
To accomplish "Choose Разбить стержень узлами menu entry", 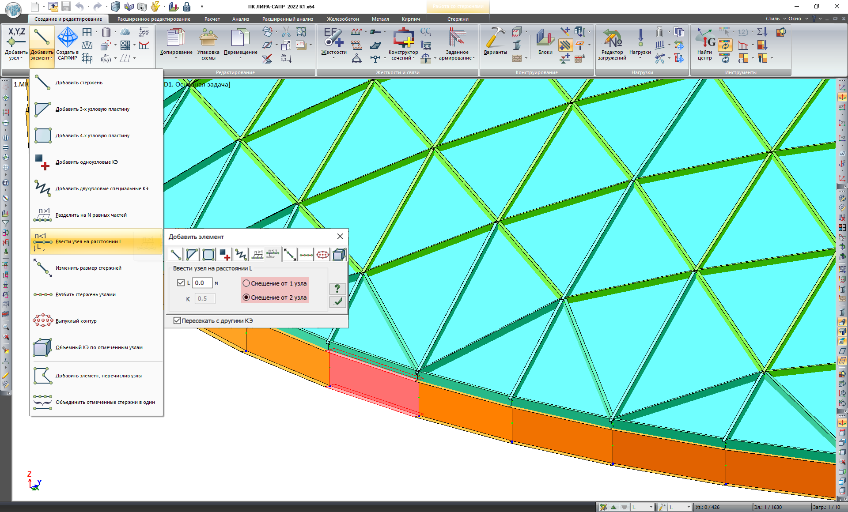I will pyautogui.click(x=86, y=294).
